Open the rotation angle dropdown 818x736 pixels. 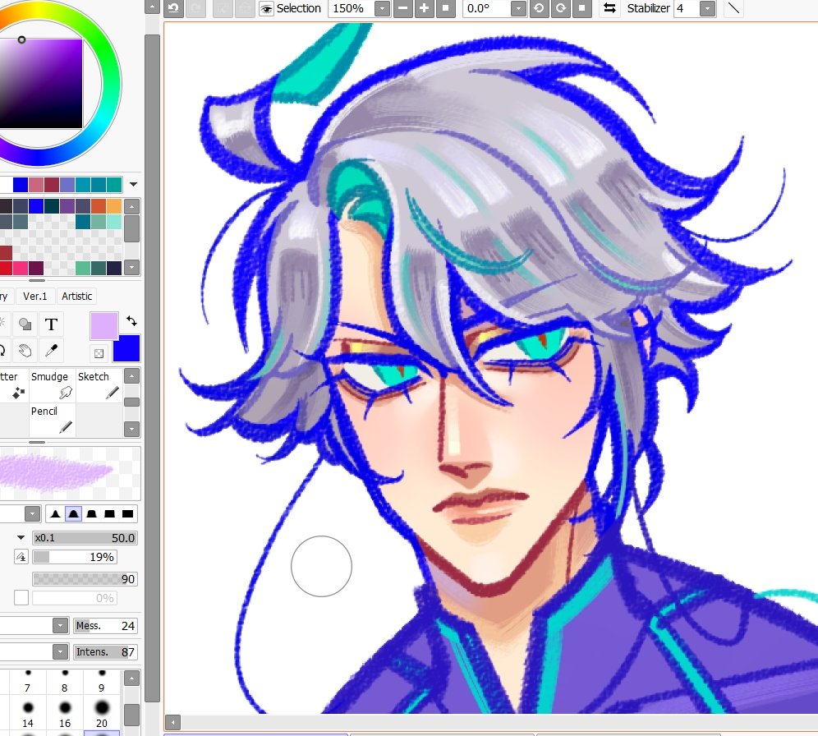coord(518,8)
